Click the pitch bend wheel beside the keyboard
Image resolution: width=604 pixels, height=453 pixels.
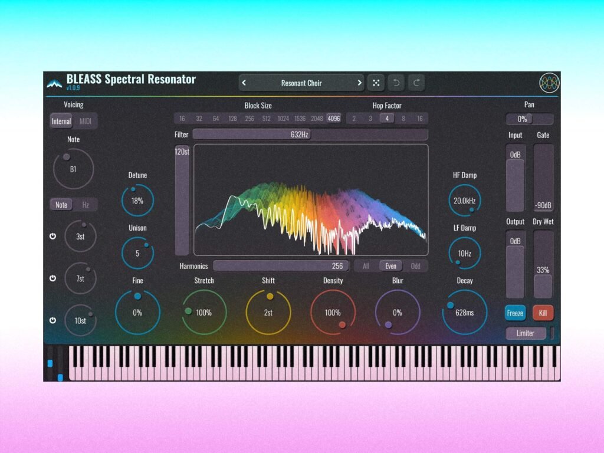[50, 363]
